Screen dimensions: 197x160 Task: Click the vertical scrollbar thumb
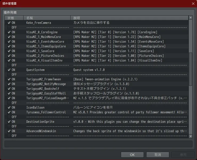point(191,69)
